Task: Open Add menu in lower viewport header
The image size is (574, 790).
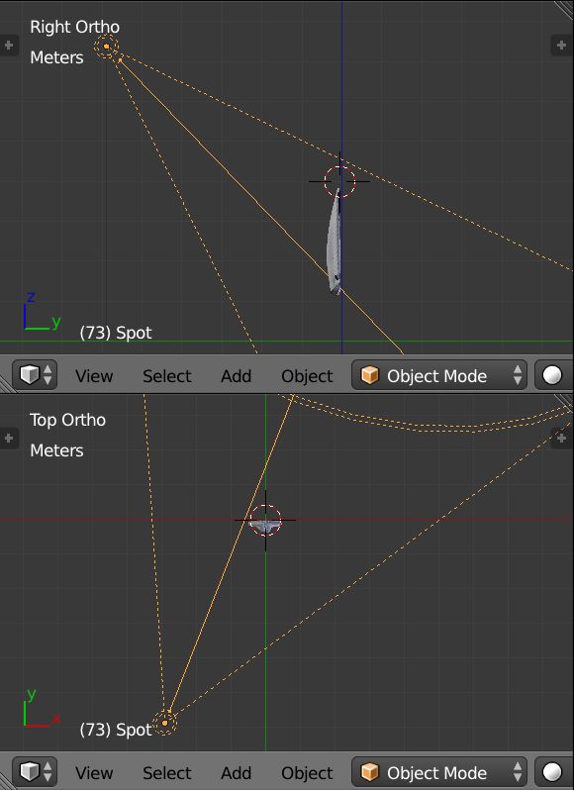Action: tap(236, 772)
